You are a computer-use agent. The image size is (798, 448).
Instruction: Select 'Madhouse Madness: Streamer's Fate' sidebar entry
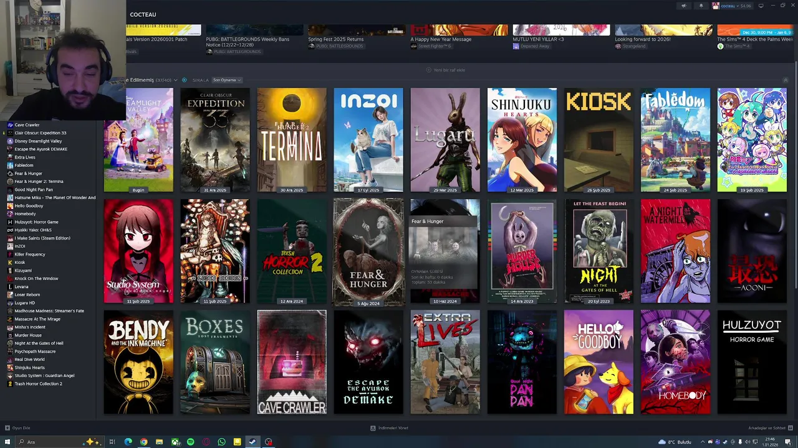[x=49, y=311]
